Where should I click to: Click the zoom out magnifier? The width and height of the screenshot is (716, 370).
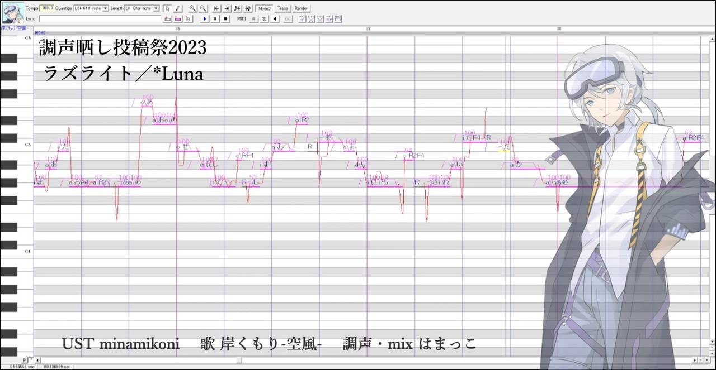pyautogui.click(x=203, y=8)
